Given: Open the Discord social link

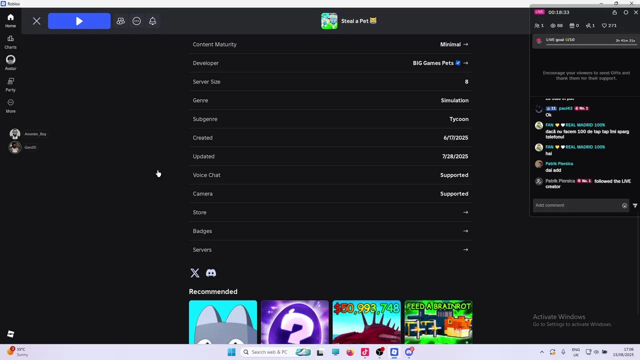Looking at the screenshot, I should [211, 273].
